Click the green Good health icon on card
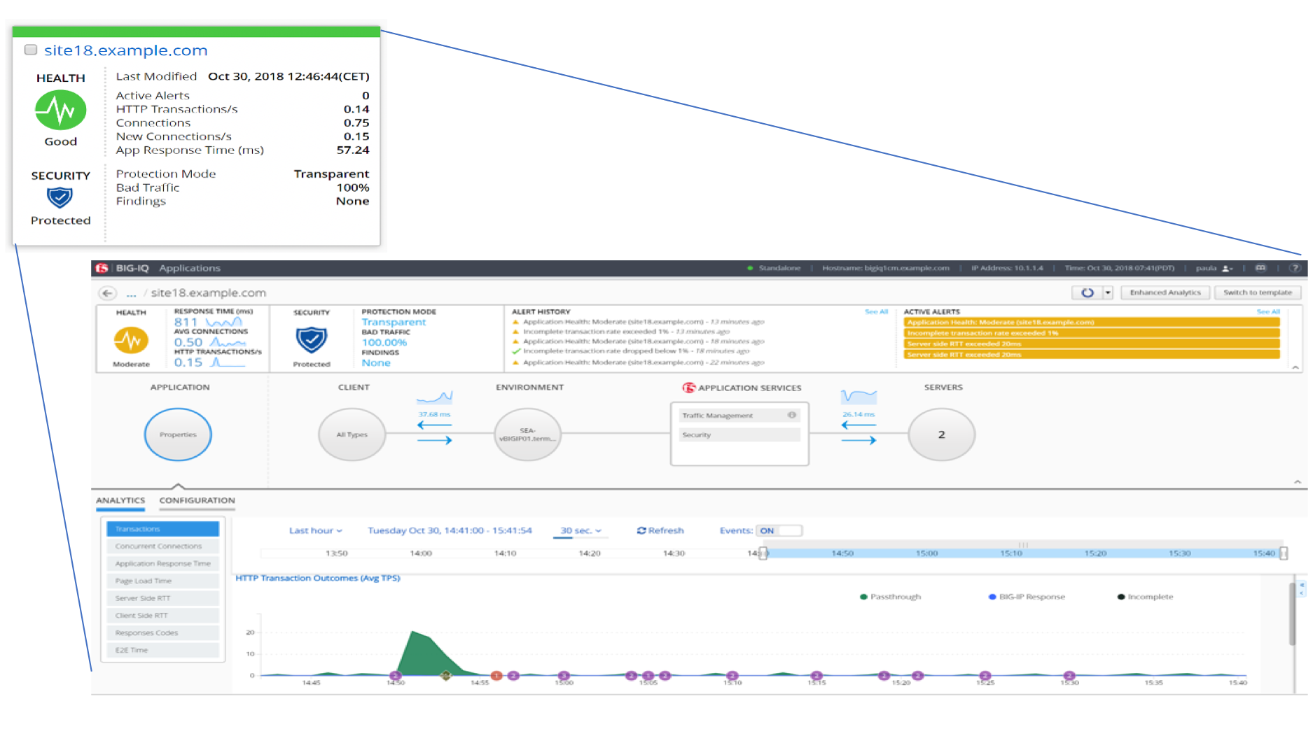 coord(61,111)
